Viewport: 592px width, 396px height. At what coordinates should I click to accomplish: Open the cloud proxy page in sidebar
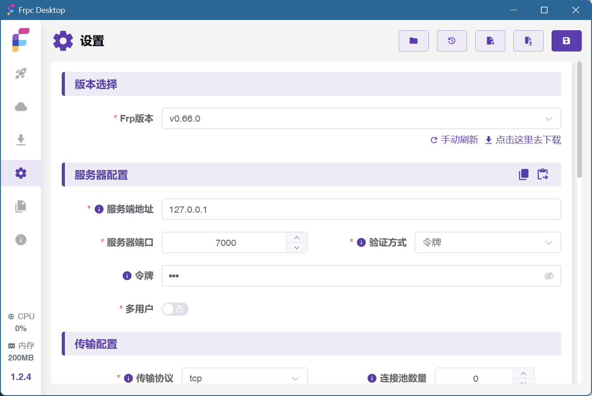(x=21, y=107)
